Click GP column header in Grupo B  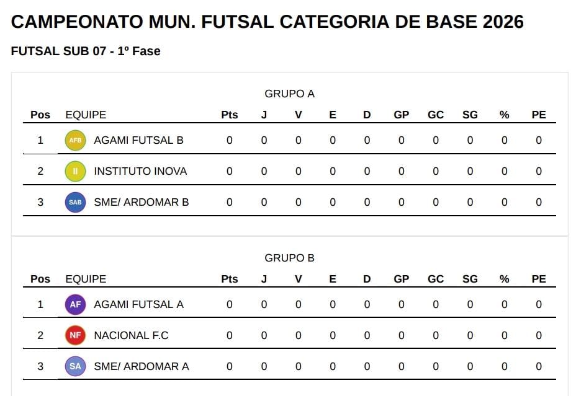pos(401,279)
